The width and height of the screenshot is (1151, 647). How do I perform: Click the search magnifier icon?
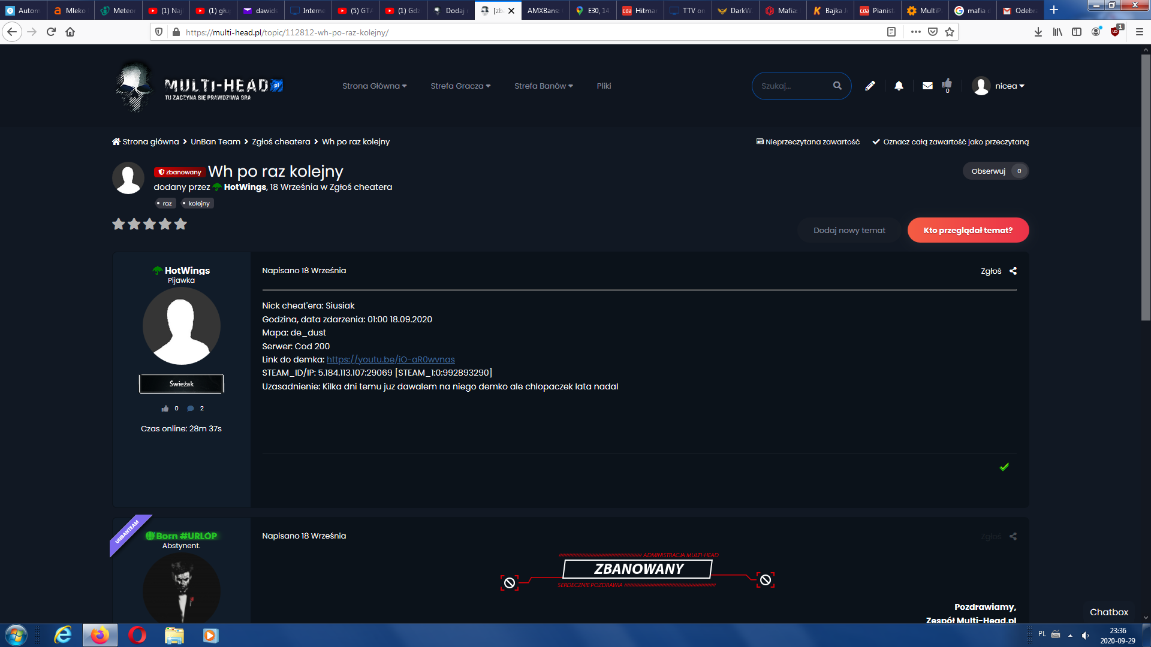[837, 86]
